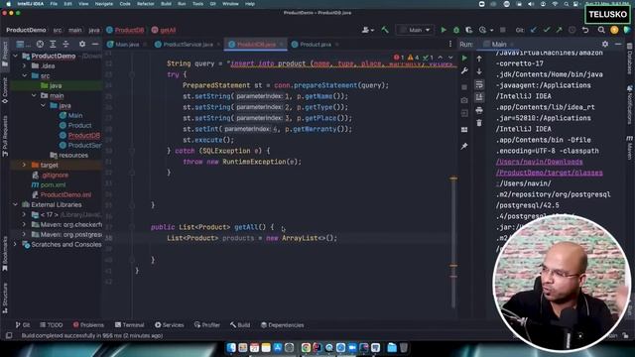The image size is (635, 357).
Task: Hide the Project tool window
Action: pyautogui.click(x=95, y=44)
